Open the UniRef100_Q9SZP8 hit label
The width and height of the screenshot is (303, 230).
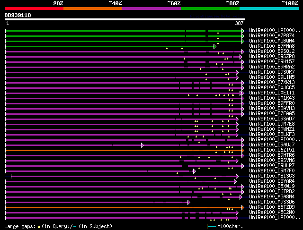[272, 57]
